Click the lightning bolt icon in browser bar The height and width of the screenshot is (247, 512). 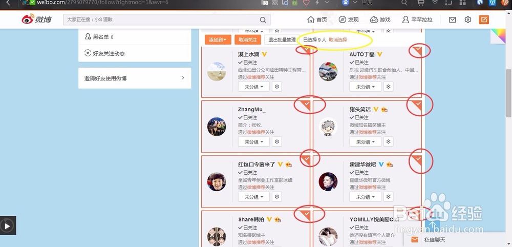coord(317,3)
